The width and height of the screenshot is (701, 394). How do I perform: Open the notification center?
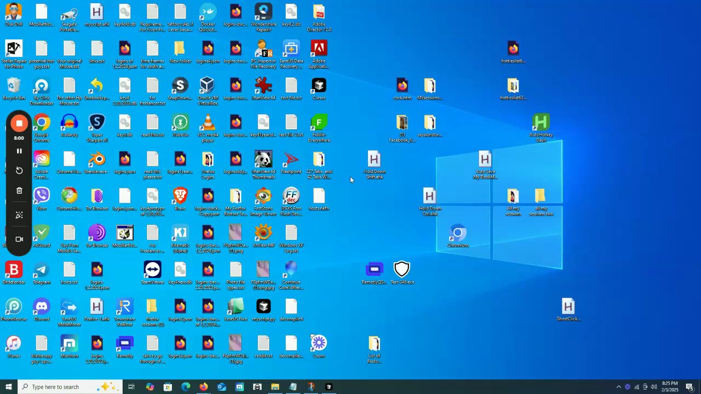[690, 387]
